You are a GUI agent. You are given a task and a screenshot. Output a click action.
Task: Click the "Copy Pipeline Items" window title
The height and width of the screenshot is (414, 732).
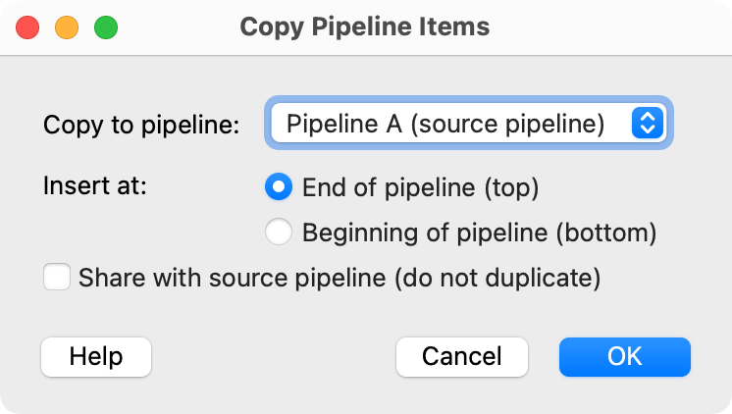(365, 26)
